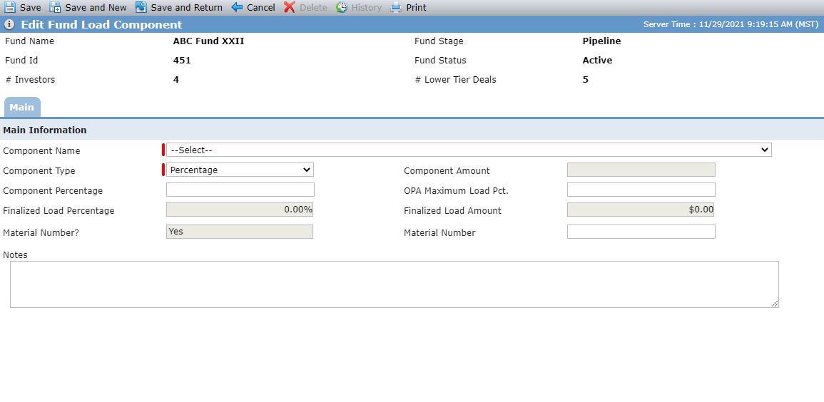
Task: Click the Component Name label
Action: pos(41,150)
